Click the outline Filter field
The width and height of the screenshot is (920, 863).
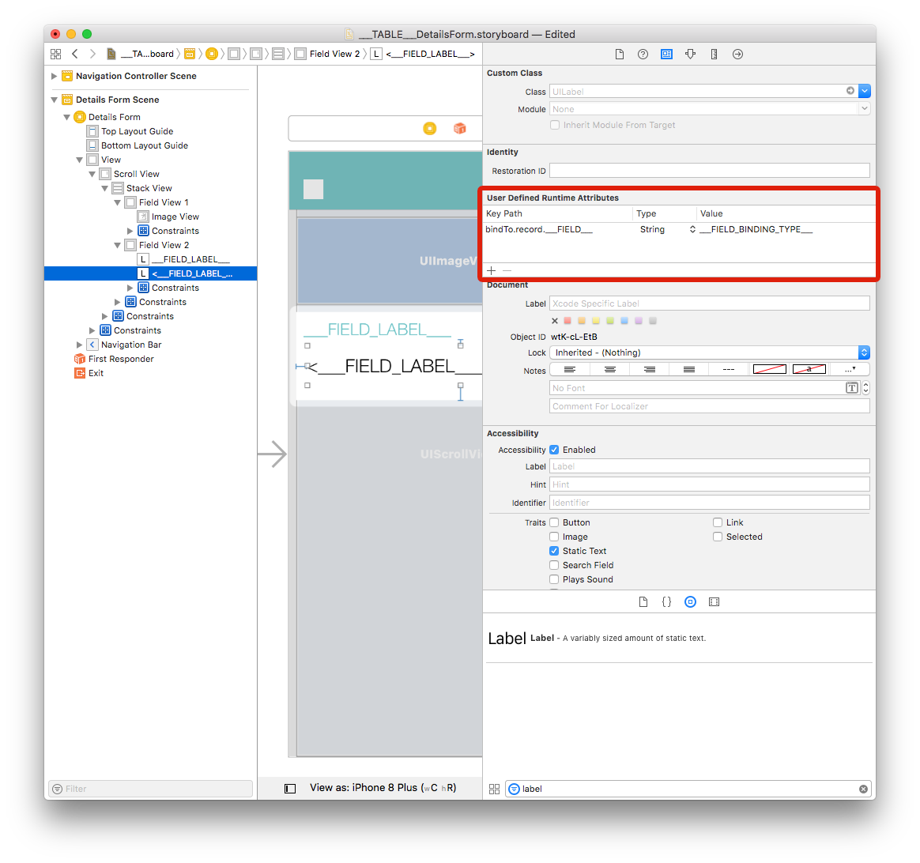[x=151, y=789]
